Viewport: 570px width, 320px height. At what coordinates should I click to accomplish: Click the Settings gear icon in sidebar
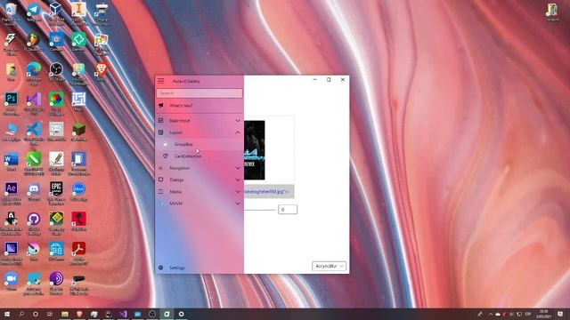[160, 268]
